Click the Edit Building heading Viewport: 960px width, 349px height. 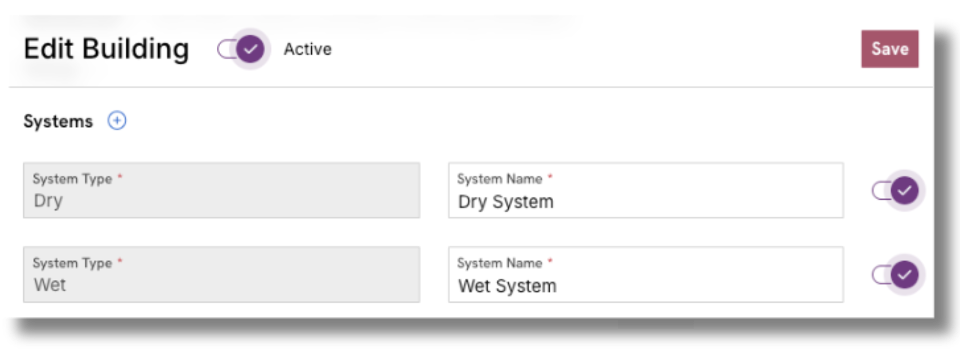click(106, 49)
